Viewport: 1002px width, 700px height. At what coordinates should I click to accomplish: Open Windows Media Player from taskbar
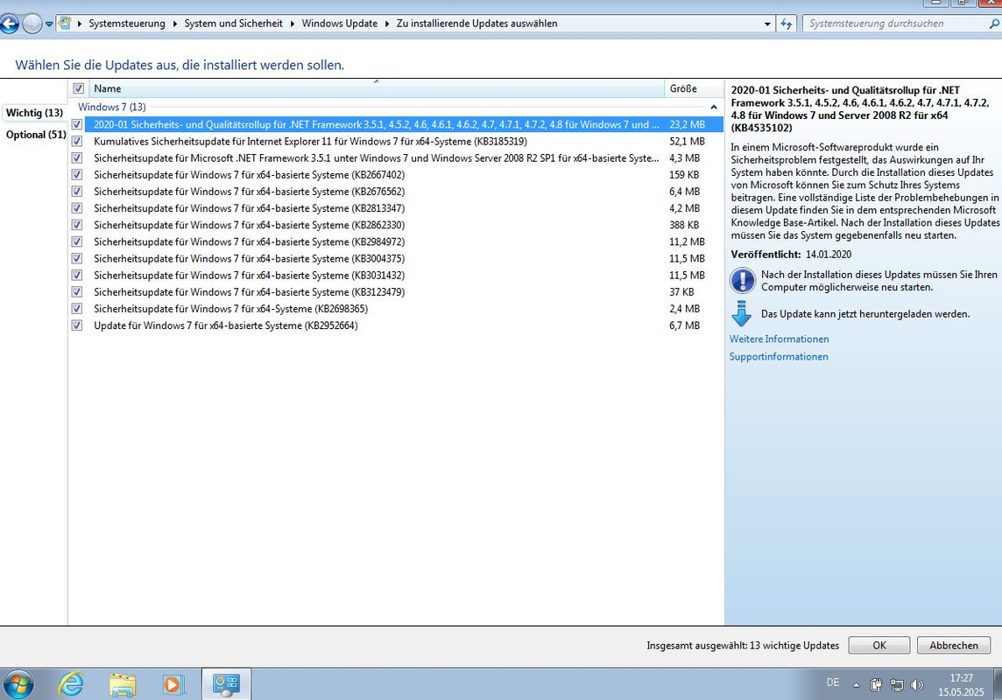(172, 684)
